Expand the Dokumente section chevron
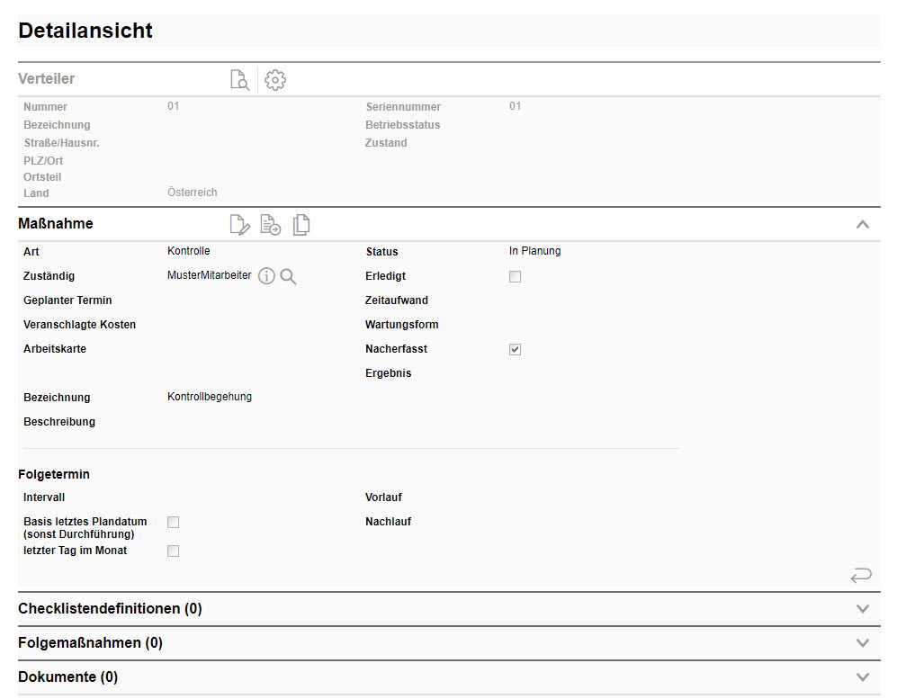Screen dimensions: 897x699 click(x=862, y=677)
